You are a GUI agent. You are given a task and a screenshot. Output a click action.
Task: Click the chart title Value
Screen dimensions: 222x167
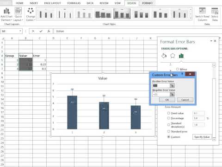click(103, 78)
